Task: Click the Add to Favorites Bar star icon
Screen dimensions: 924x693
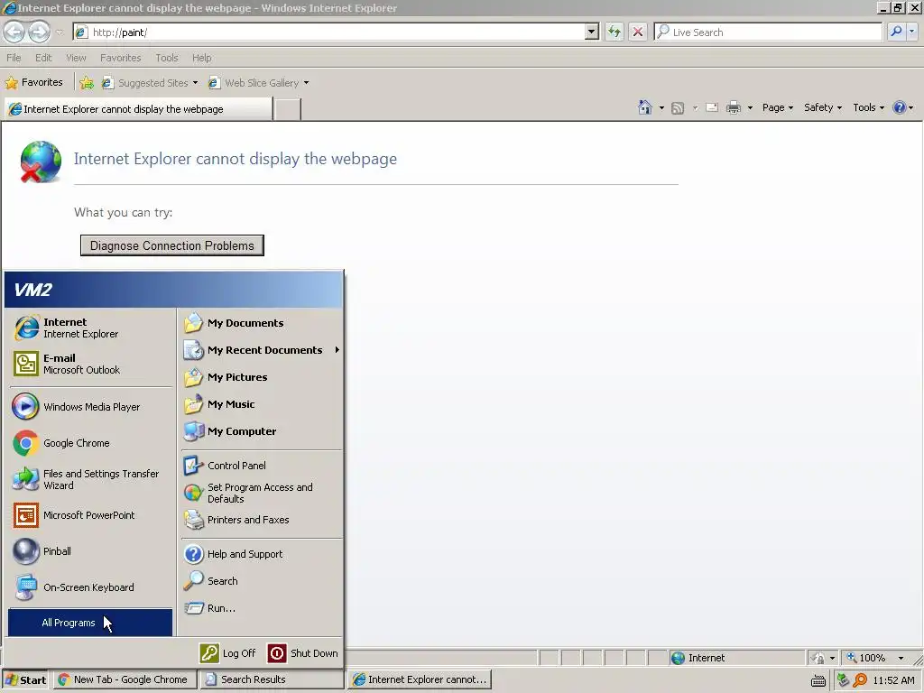Action: click(87, 82)
